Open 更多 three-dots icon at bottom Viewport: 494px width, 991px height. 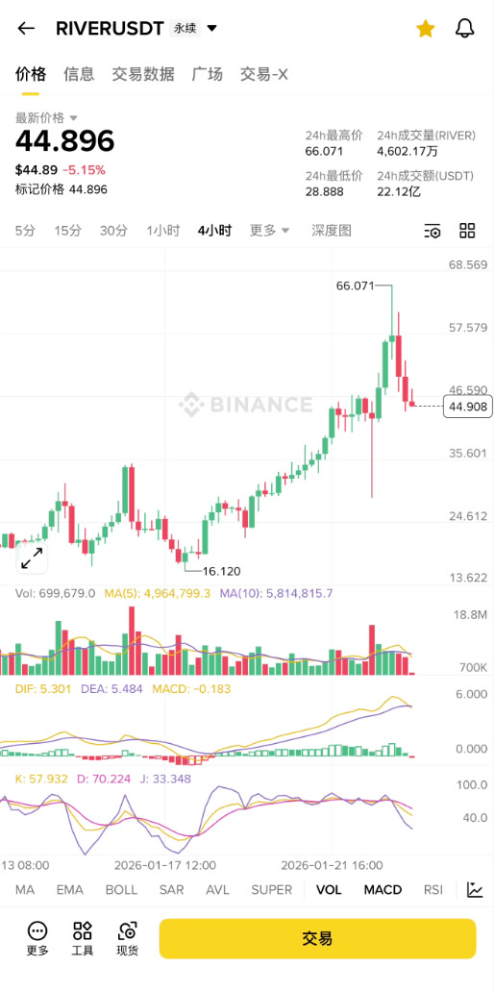[x=37, y=930]
